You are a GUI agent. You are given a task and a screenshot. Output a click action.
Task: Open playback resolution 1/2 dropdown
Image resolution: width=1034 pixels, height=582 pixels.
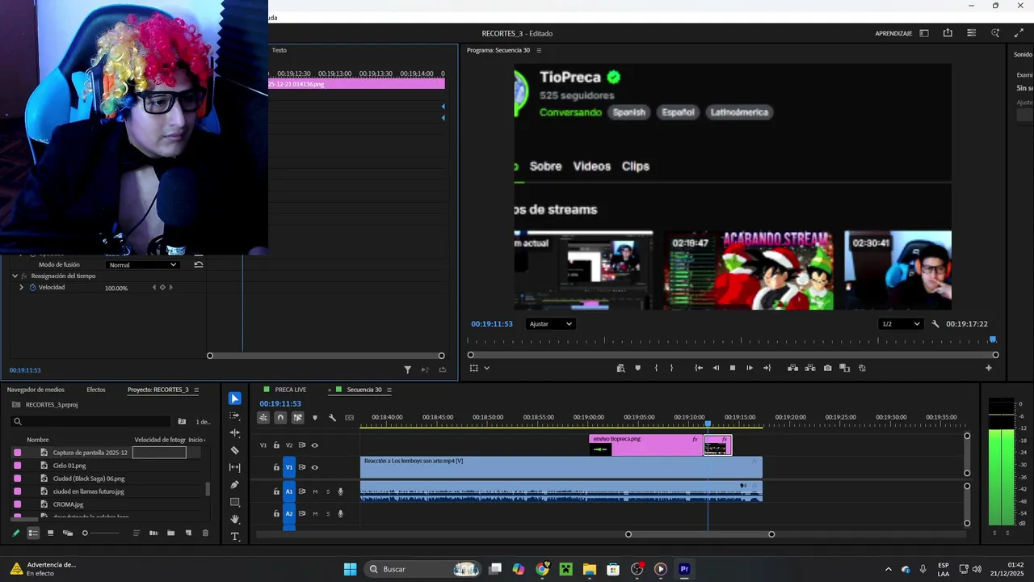[901, 324]
